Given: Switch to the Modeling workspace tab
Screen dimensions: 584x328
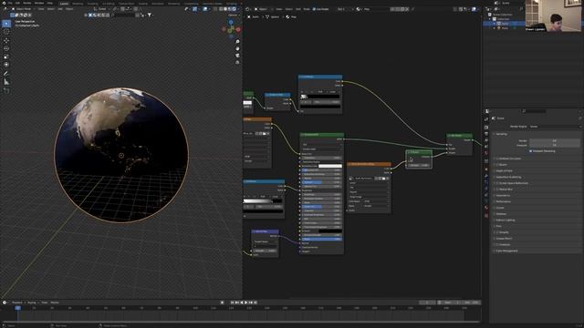Looking at the screenshot, I should pos(78,4).
